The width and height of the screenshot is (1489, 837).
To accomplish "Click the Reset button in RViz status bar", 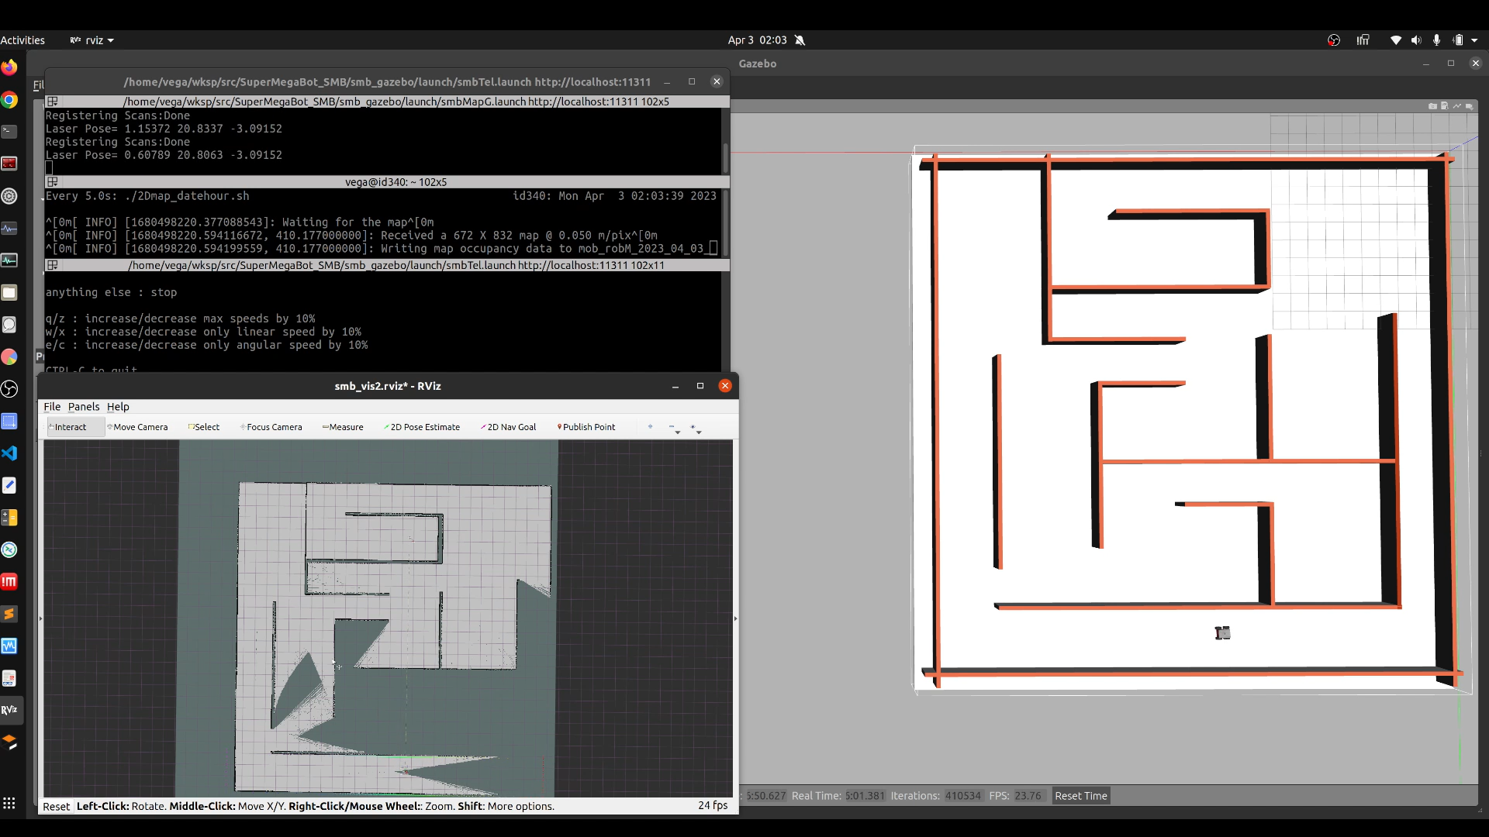I will click(56, 806).
